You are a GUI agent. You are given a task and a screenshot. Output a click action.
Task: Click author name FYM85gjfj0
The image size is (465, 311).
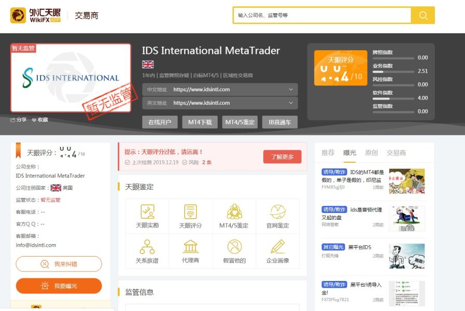(x=333, y=187)
